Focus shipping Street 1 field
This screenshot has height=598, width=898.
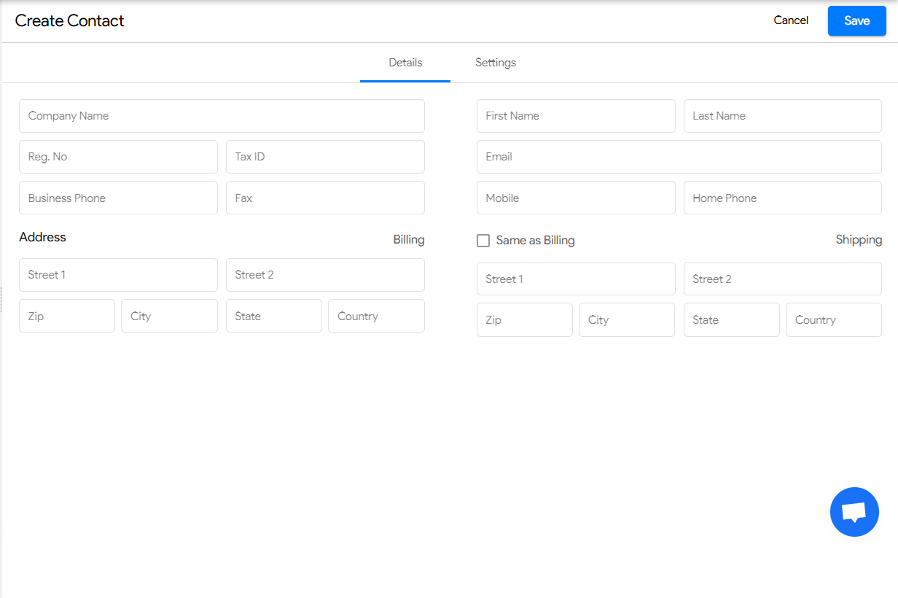point(576,279)
